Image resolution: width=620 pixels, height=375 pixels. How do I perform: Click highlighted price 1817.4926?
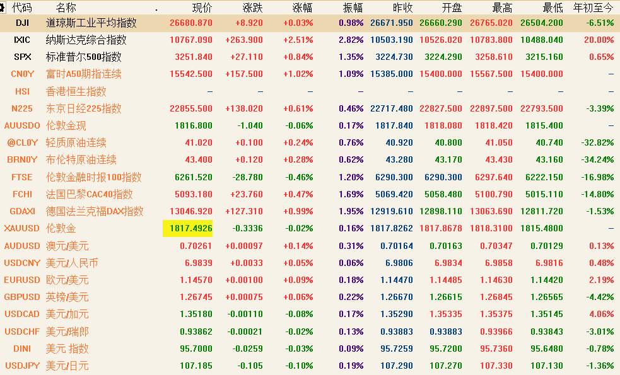188,228
